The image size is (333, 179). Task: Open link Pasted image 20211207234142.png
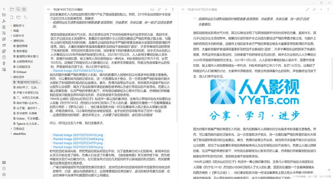point(78,135)
